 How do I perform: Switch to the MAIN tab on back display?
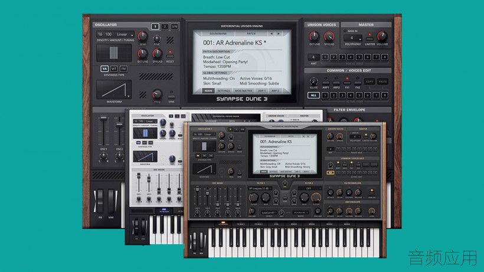[208, 91]
